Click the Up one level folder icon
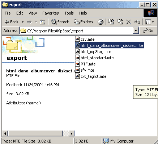The height and width of the screenshot is (144, 158). tap(42, 22)
